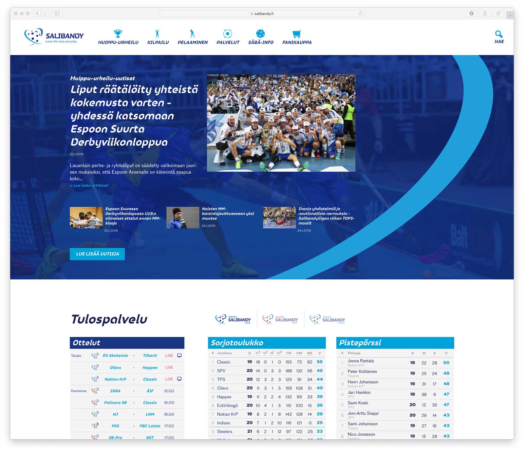The height and width of the screenshot is (452, 524).
Task: Click the Finland team celebration photo
Action: pos(281,123)
